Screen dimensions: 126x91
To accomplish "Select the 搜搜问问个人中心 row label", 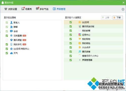I will (x=90, y=56).
